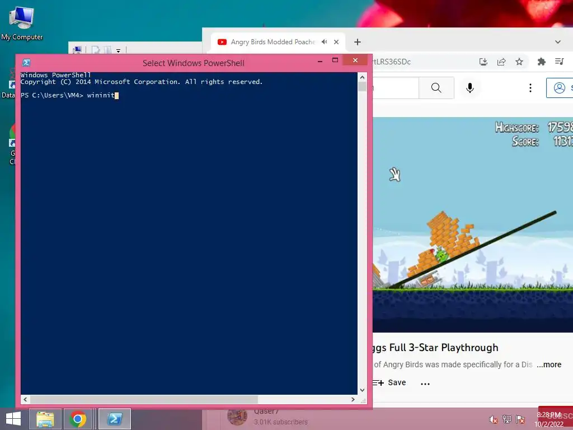Click the YouTube search input field
This screenshot has width=573, height=430.
tap(396, 88)
